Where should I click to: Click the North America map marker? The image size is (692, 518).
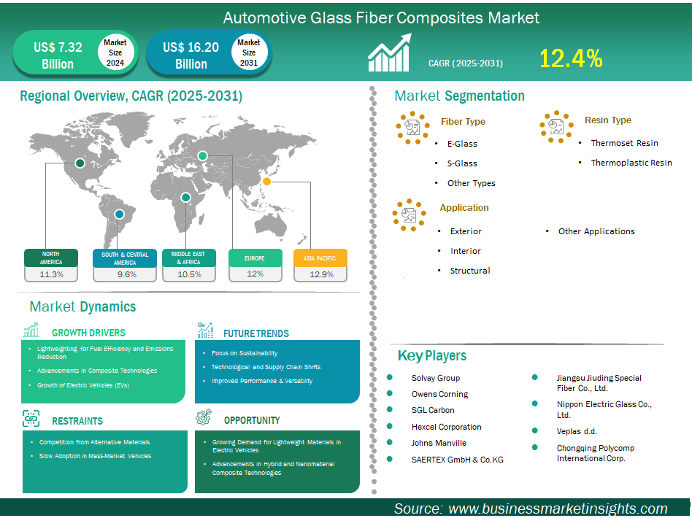(x=80, y=163)
